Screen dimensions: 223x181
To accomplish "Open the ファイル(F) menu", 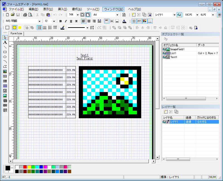I will point(16,9).
